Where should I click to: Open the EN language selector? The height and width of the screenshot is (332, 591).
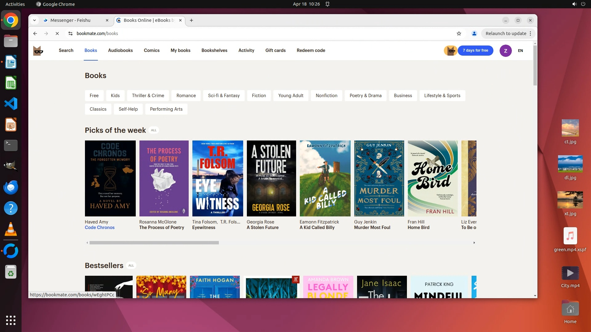pyautogui.click(x=520, y=51)
